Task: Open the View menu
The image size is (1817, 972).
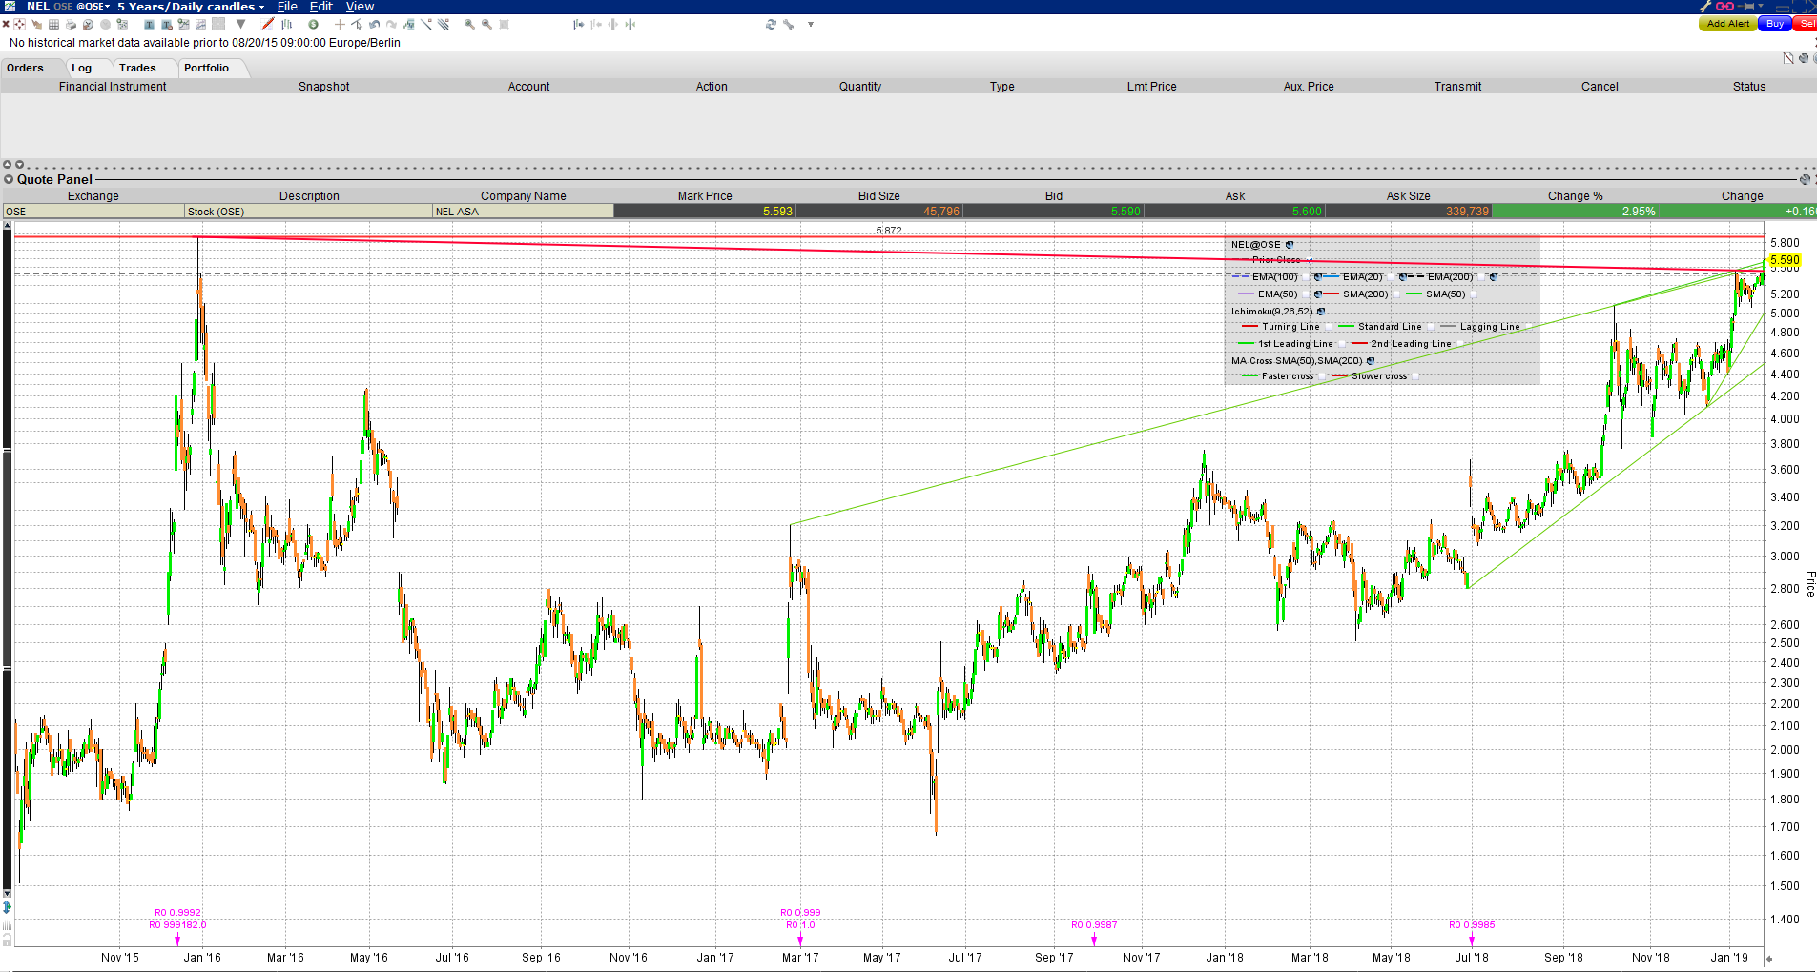Action: [360, 7]
